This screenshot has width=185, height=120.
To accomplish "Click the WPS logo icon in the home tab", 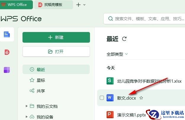I will (3, 5).
